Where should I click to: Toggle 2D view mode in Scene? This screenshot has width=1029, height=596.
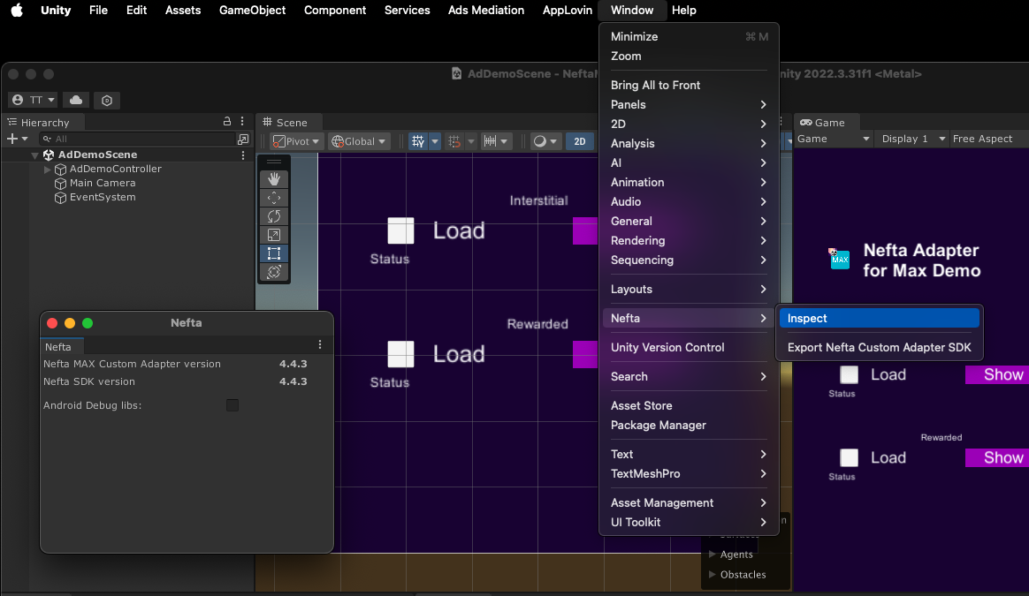(579, 141)
